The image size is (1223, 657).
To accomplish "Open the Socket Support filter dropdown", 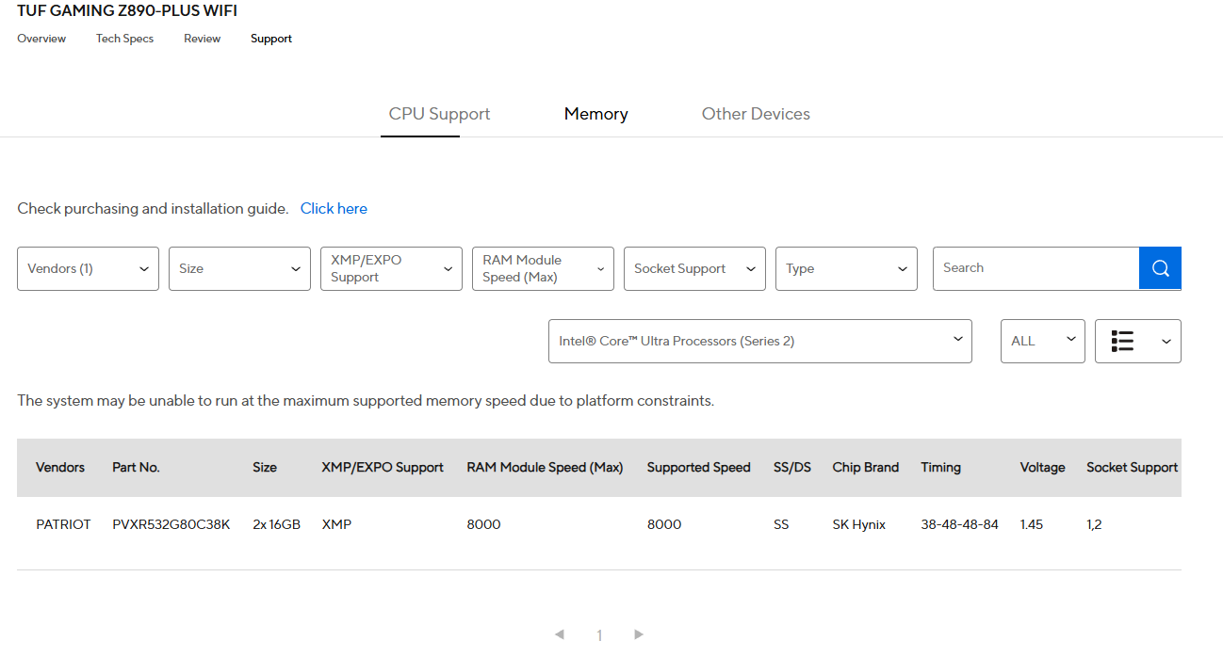I will (x=694, y=268).
